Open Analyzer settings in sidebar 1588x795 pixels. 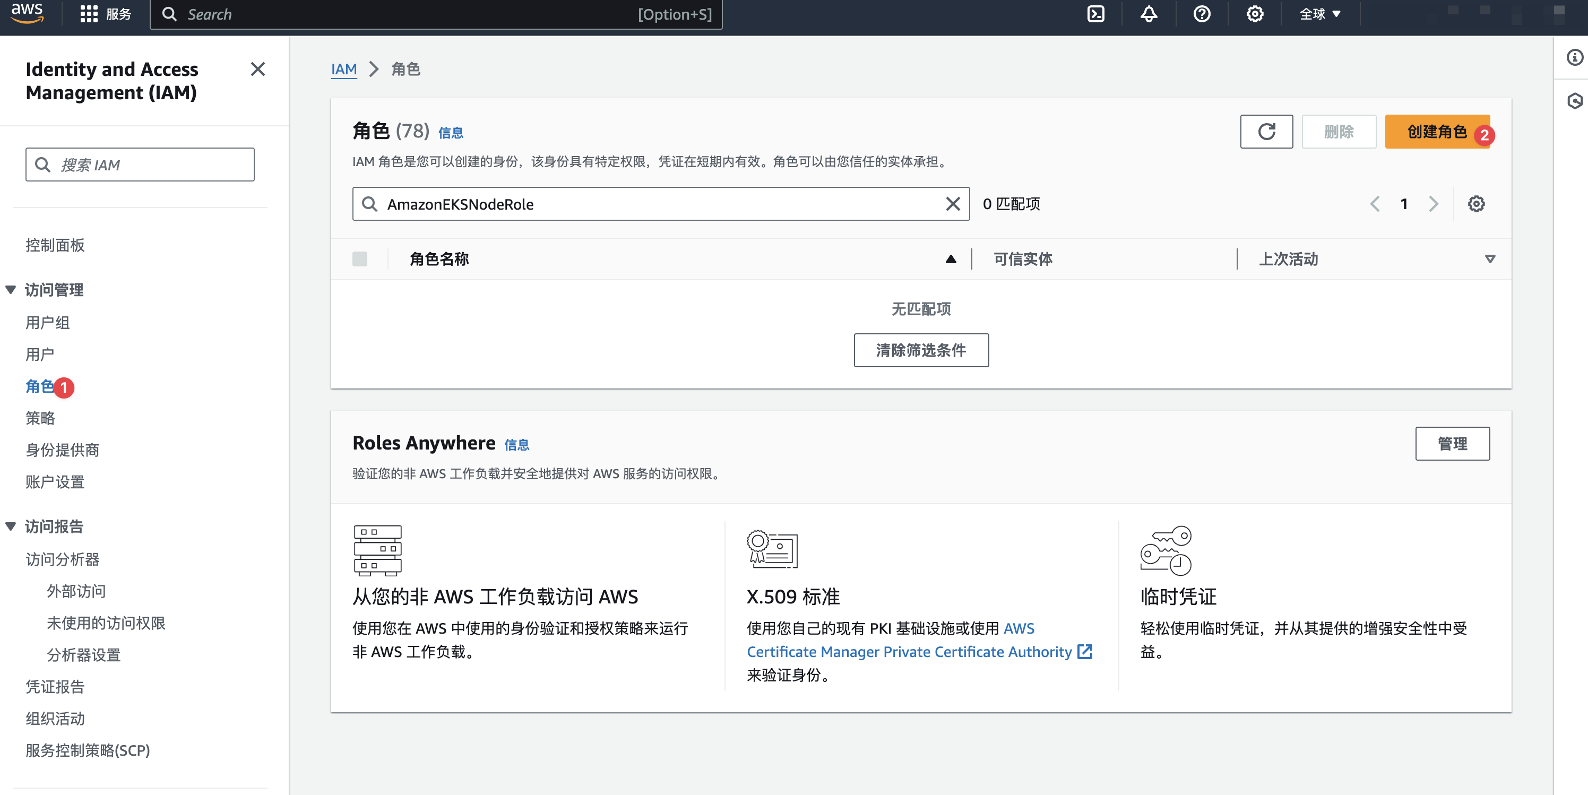[84, 655]
